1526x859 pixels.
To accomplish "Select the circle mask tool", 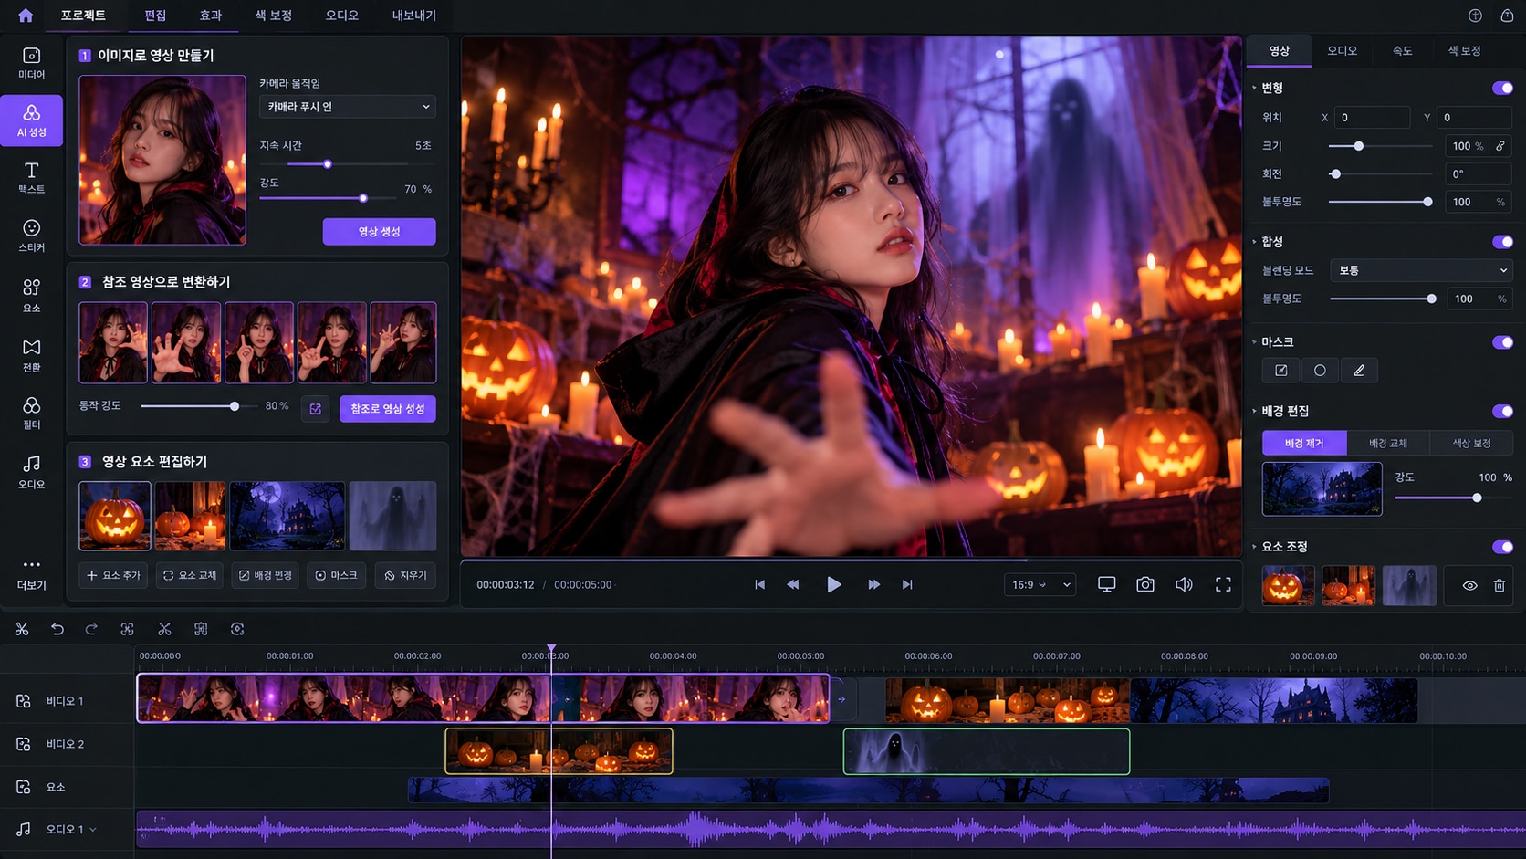I will [x=1320, y=371].
